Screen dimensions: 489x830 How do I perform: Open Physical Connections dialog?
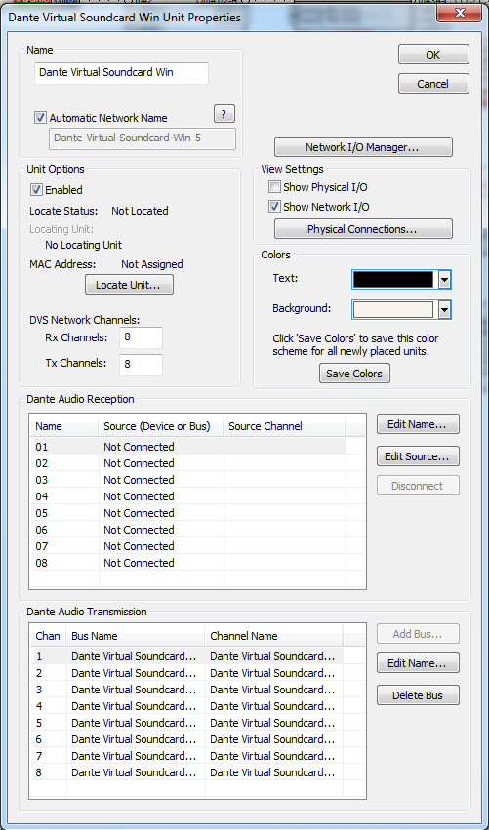(x=363, y=229)
